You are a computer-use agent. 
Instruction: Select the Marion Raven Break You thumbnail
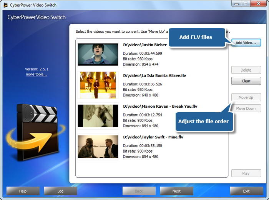click(98, 116)
